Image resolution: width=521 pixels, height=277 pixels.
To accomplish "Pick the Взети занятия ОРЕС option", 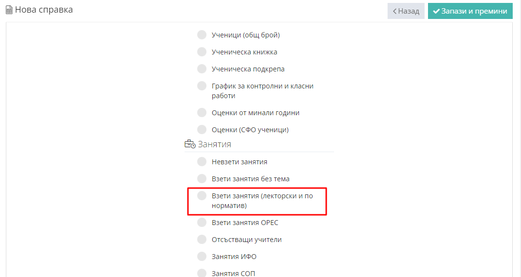I will 202,223.
